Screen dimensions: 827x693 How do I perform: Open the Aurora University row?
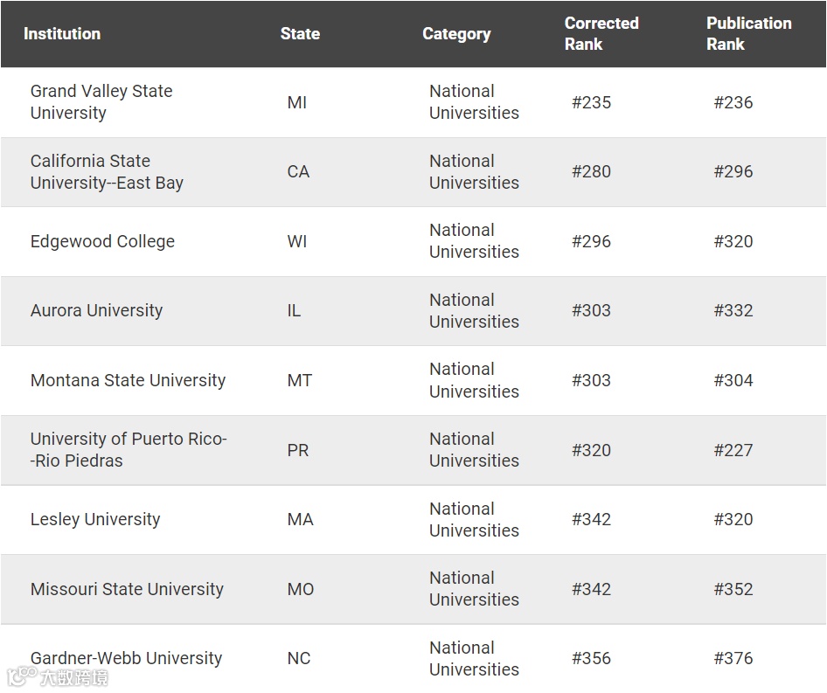[96, 311]
